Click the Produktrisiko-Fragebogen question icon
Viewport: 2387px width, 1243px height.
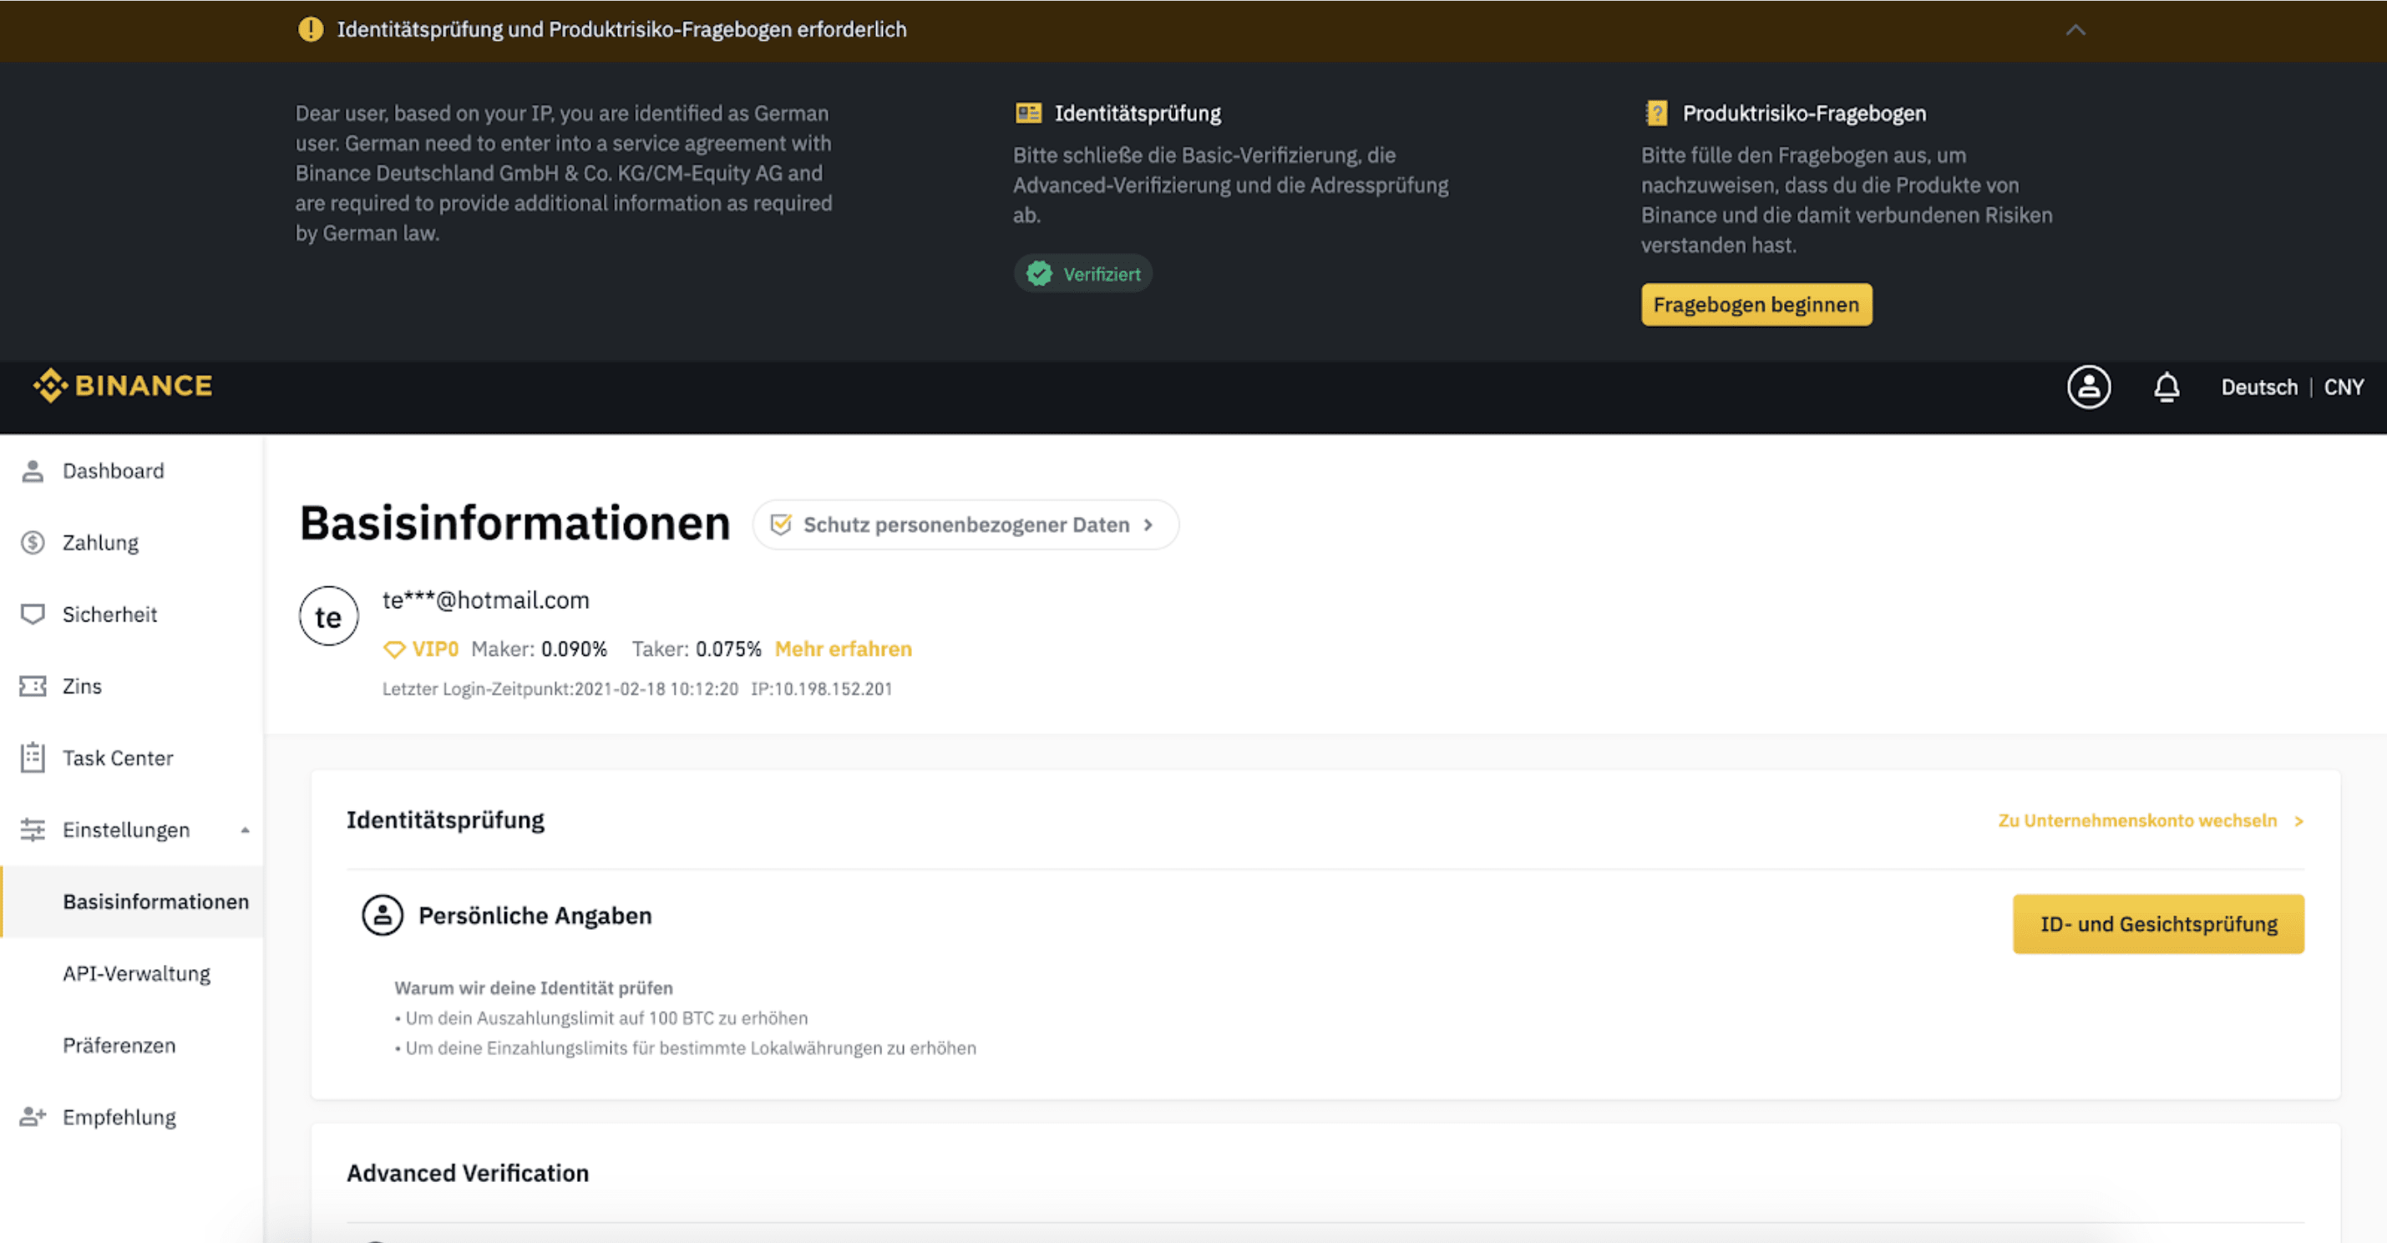(x=1656, y=113)
